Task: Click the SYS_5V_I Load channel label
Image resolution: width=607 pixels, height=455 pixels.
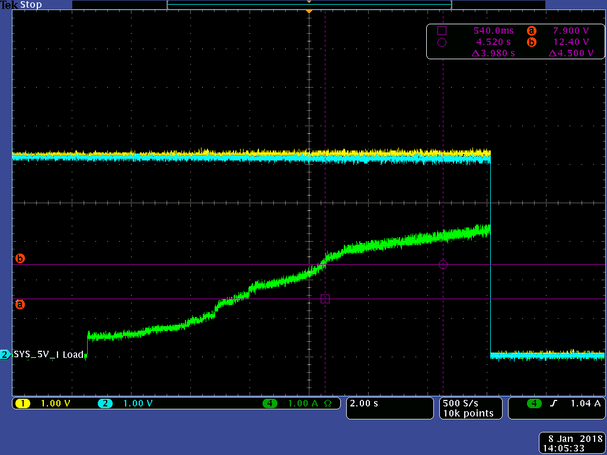Action: [49, 354]
